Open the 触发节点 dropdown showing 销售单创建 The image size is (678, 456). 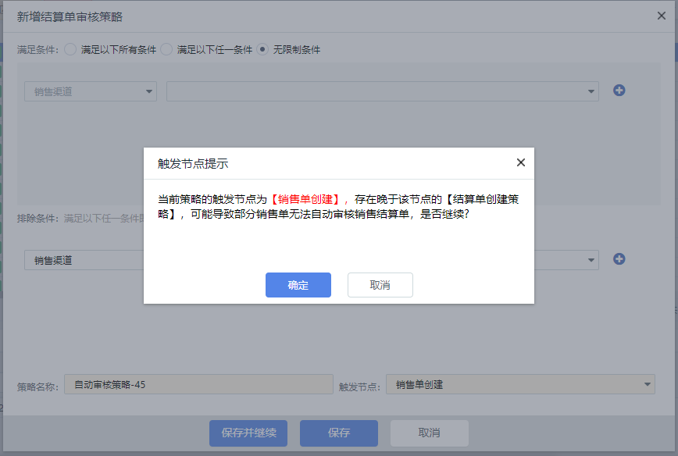click(520, 384)
